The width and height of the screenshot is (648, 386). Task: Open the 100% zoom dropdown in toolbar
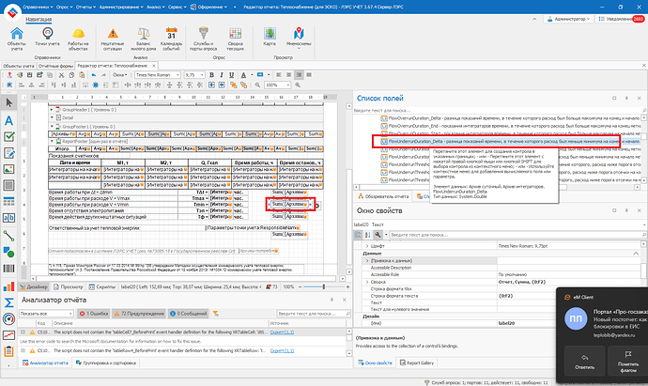288,85
